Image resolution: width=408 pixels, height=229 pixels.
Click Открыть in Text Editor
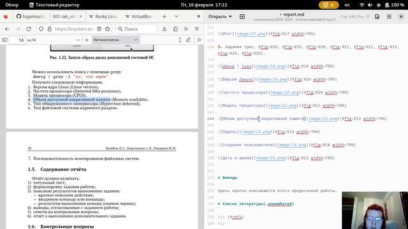click(217, 17)
